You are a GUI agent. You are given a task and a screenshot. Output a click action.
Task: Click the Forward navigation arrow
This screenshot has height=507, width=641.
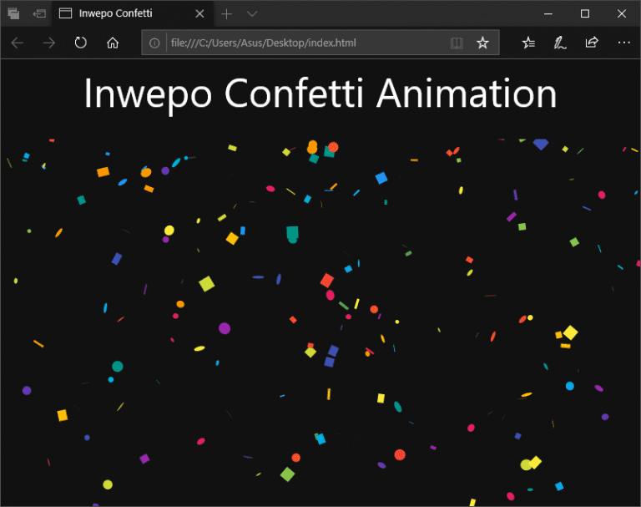point(49,43)
